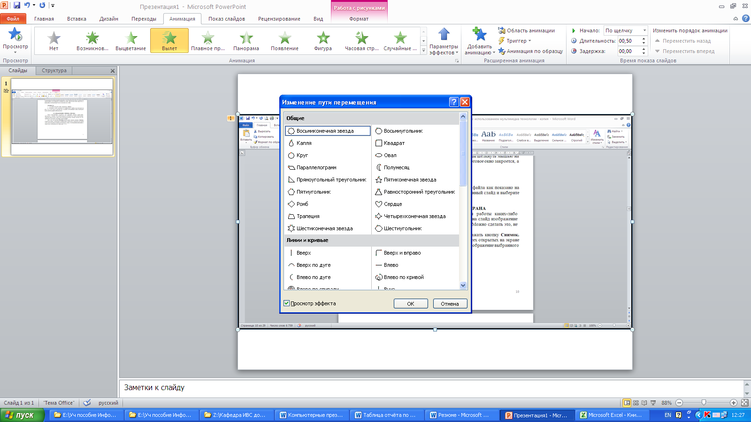This screenshot has width=751, height=422.
Task: Open the Рецензирование ribbon tab
Action: (279, 19)
